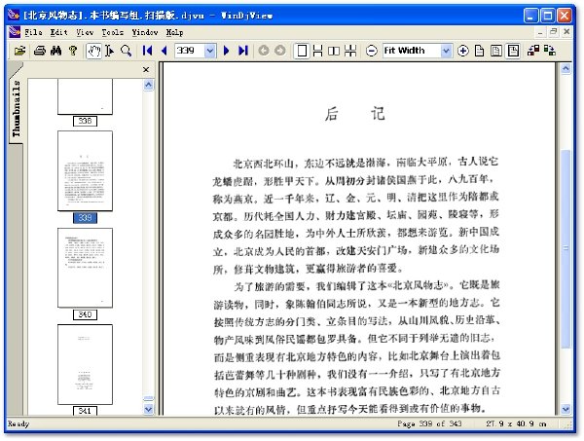The width and height of the screenshot is (584, 441).
Task: Click the zoom in plus icon
Action: [463, 51]
